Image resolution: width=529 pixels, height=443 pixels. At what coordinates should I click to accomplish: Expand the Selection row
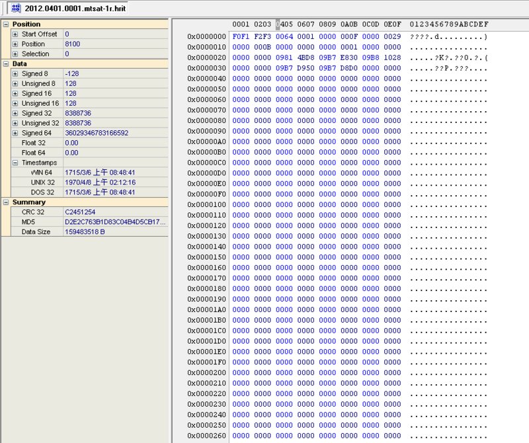point(15,54)
